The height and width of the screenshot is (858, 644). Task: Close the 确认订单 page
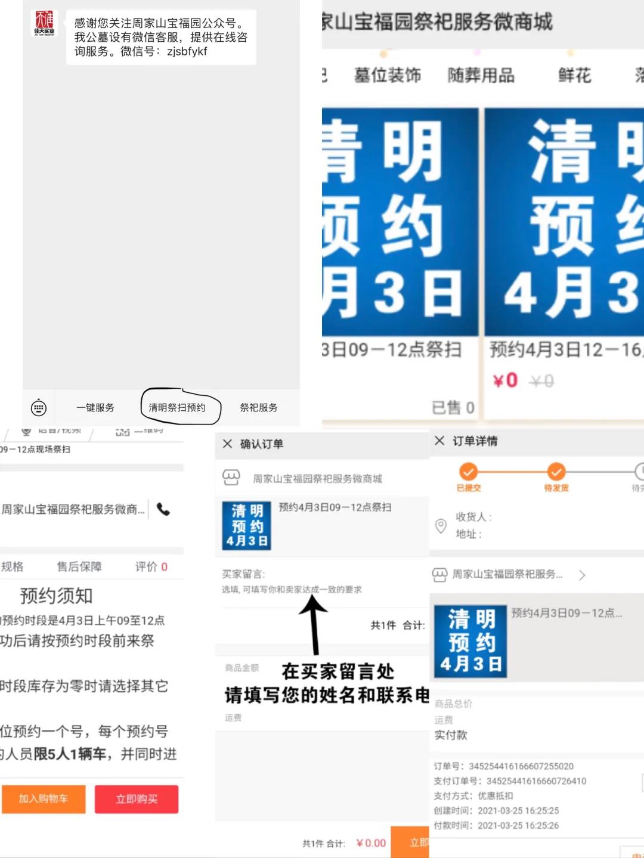click(x=227, y=444)
